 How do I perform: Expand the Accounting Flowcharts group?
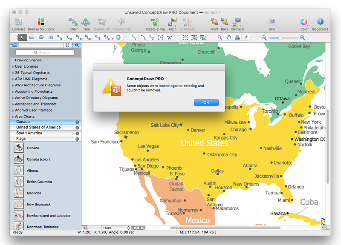13,92
